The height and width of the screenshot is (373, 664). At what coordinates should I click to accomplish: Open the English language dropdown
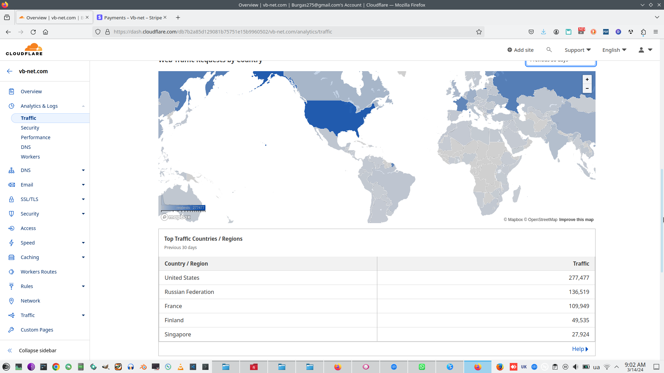614,50
